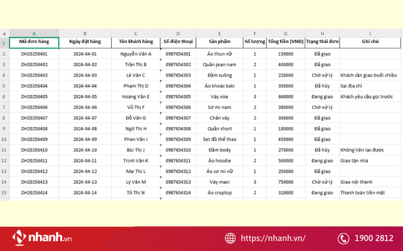Open the https://nhanh.vn/ link
403x251 pixels.
(273, 238)
